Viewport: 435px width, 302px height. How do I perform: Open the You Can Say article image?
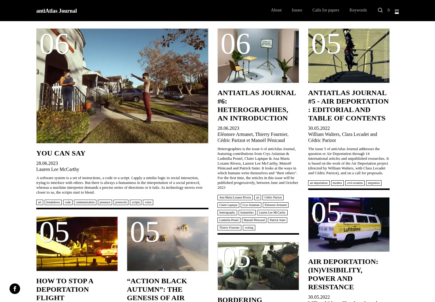(x=122, y=86)
